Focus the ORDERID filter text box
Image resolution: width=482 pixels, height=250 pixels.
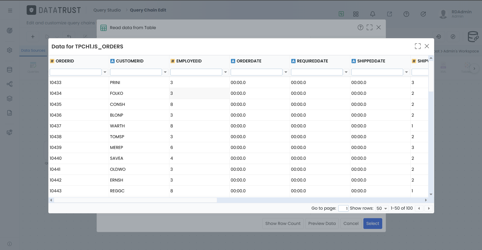76,72
